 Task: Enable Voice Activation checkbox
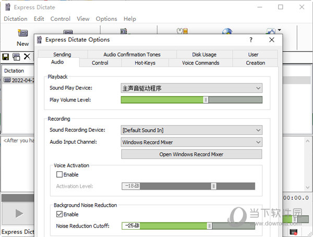59,174
